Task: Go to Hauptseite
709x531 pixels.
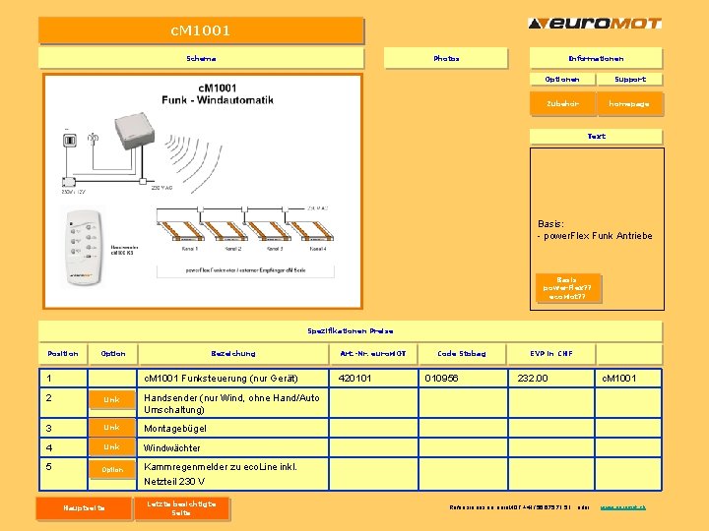Action: click(84, 508)
